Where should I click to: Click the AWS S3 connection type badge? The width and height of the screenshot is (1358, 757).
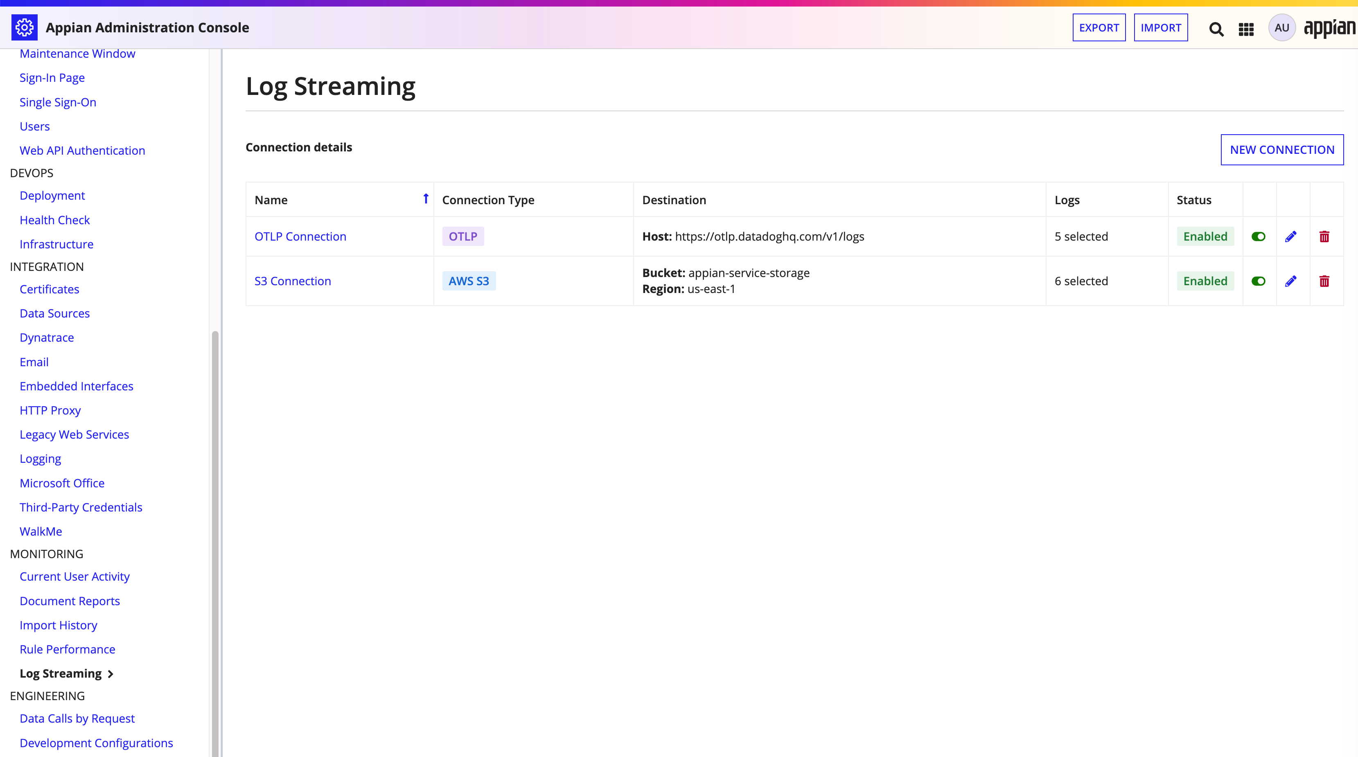469,282
